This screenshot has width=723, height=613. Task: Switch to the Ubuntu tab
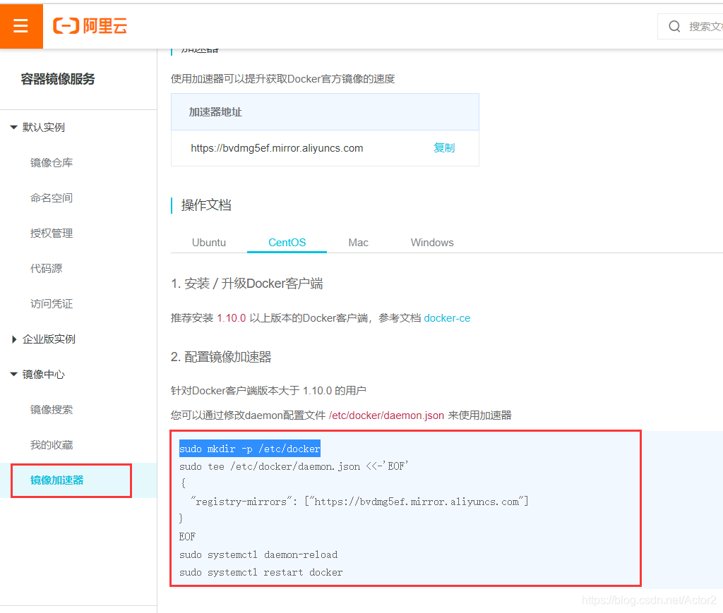[x=209, y=243]
